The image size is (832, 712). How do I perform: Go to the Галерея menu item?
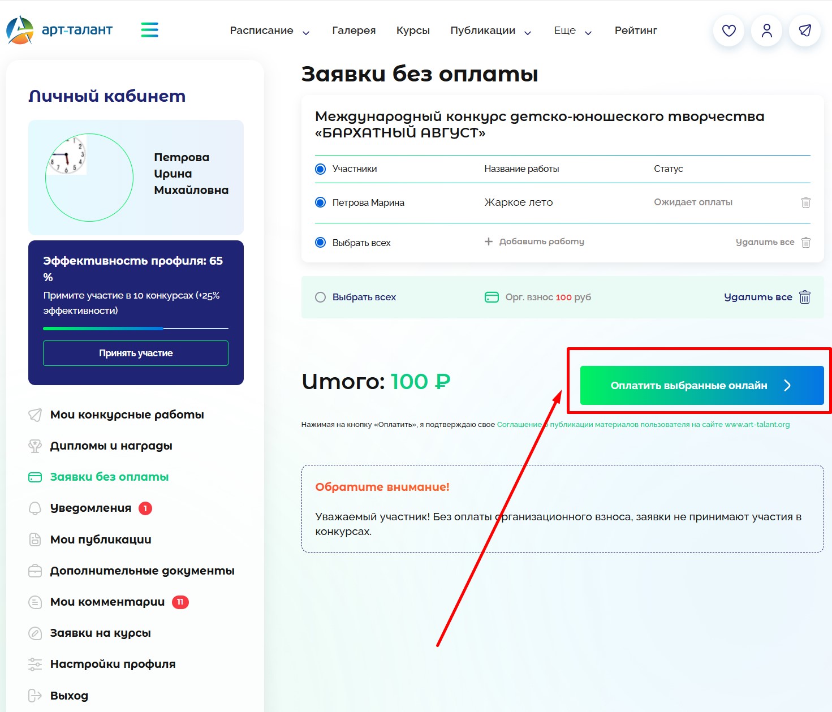pos(354,31)
